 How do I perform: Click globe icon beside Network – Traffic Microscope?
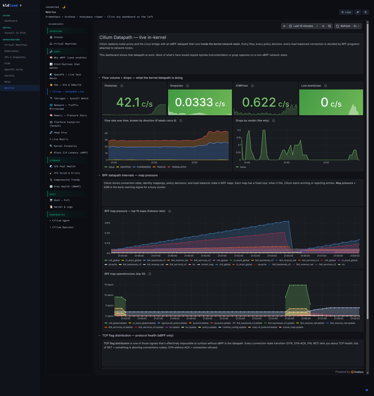(51, 105)
